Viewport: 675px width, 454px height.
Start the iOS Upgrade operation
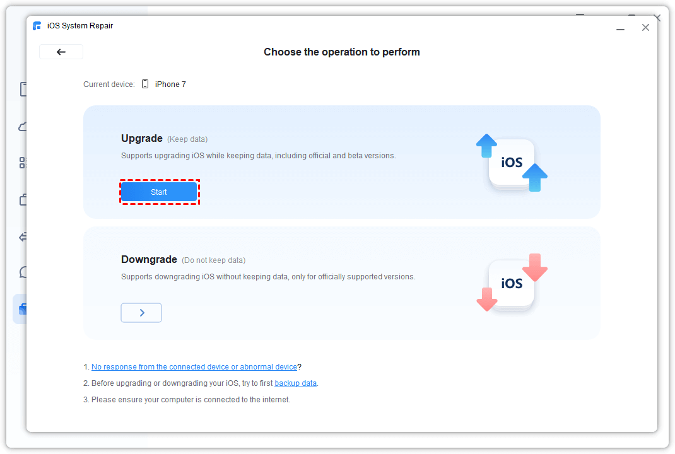(159, 192)
